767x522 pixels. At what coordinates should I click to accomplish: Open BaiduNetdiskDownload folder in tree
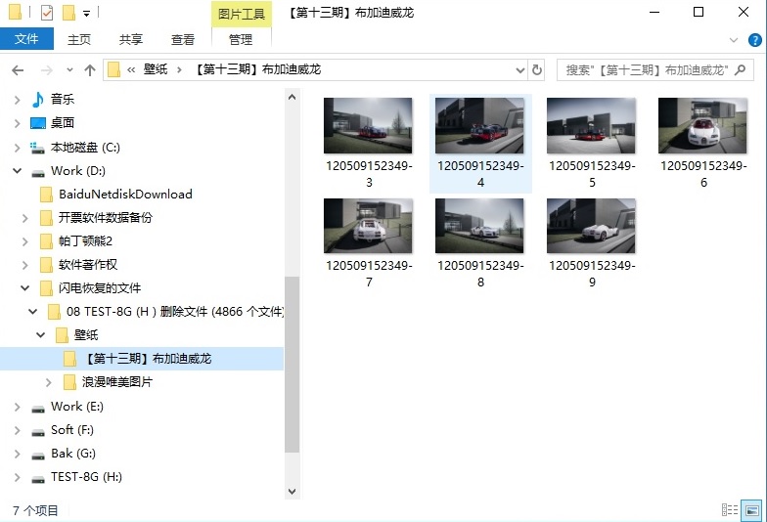125,194
